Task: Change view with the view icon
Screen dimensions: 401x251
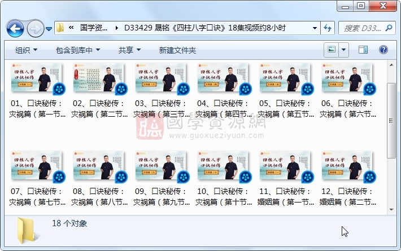Action: 332,50
